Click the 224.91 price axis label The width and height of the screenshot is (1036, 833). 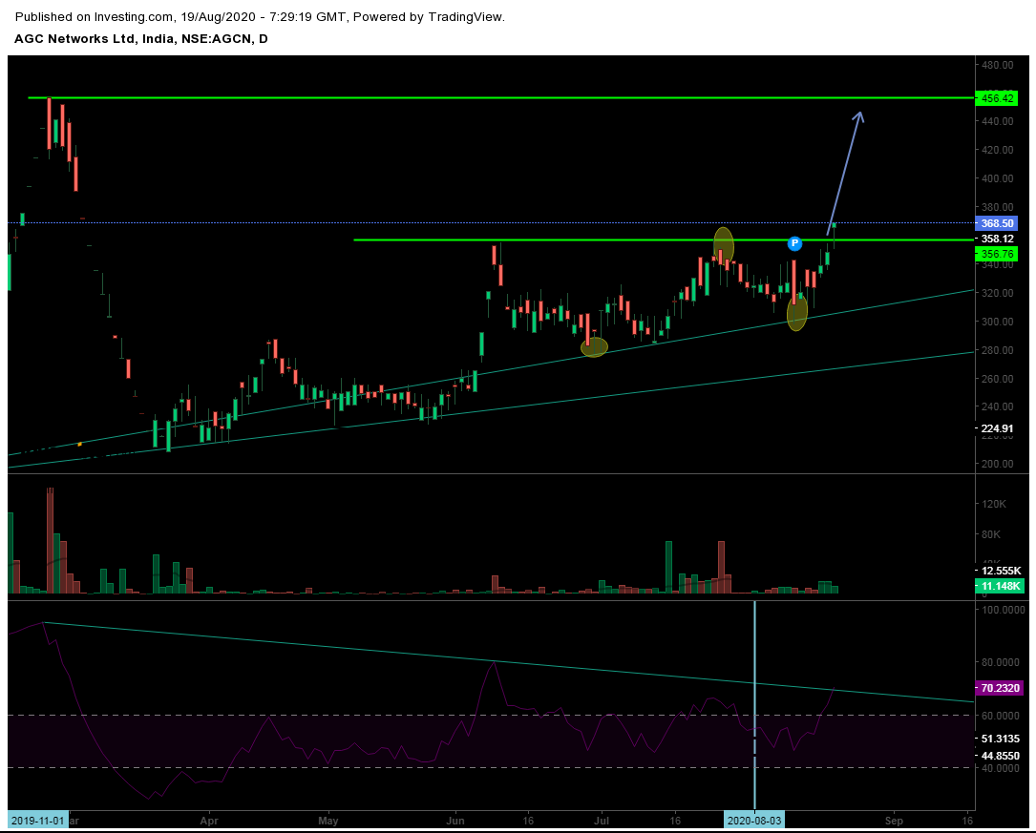(997, 429)
